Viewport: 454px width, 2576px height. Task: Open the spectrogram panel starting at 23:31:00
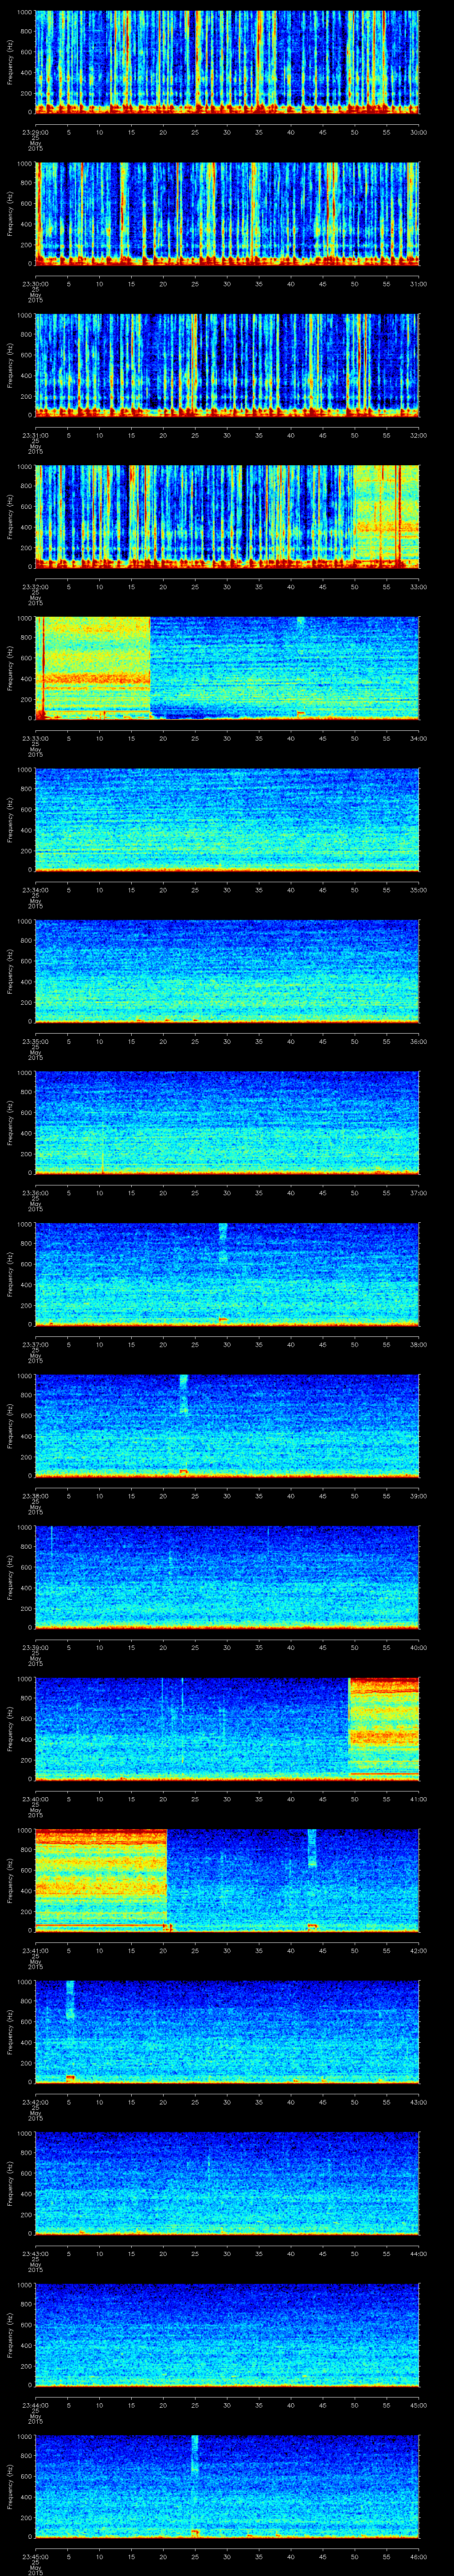pyautogui.click(x=227, y=365)
